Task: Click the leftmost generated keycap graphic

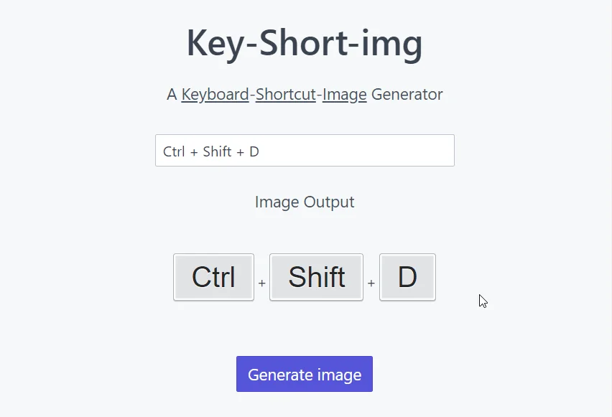Action: coord(213,277)
